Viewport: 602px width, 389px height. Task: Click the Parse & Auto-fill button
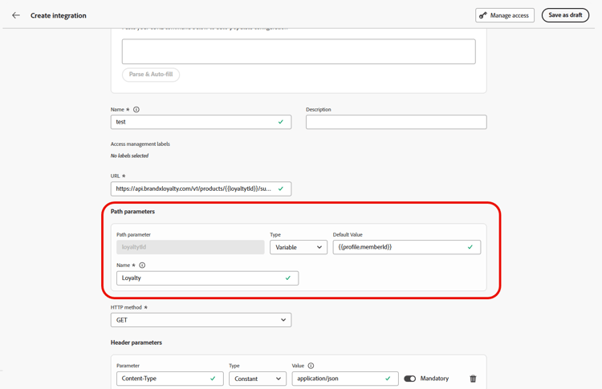point(151,75)
